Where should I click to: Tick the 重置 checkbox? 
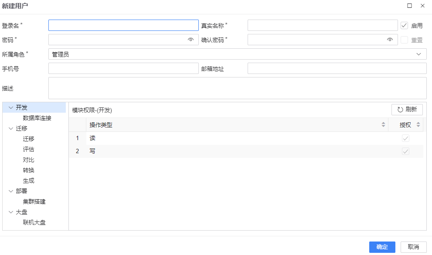pyautogui.click(x=404, y=40)
